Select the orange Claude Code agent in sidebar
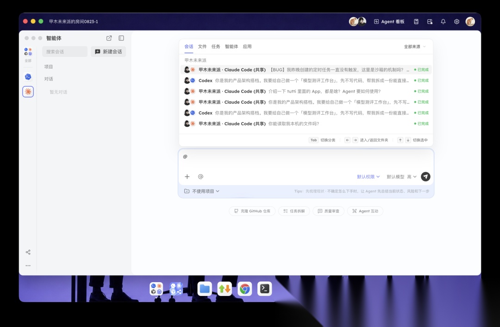Viewport: 500px width, 327px height. click(28, 92)
